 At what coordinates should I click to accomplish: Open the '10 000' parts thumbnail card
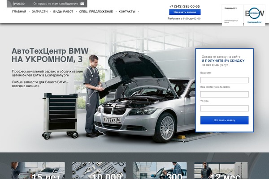tap(99, 170)
